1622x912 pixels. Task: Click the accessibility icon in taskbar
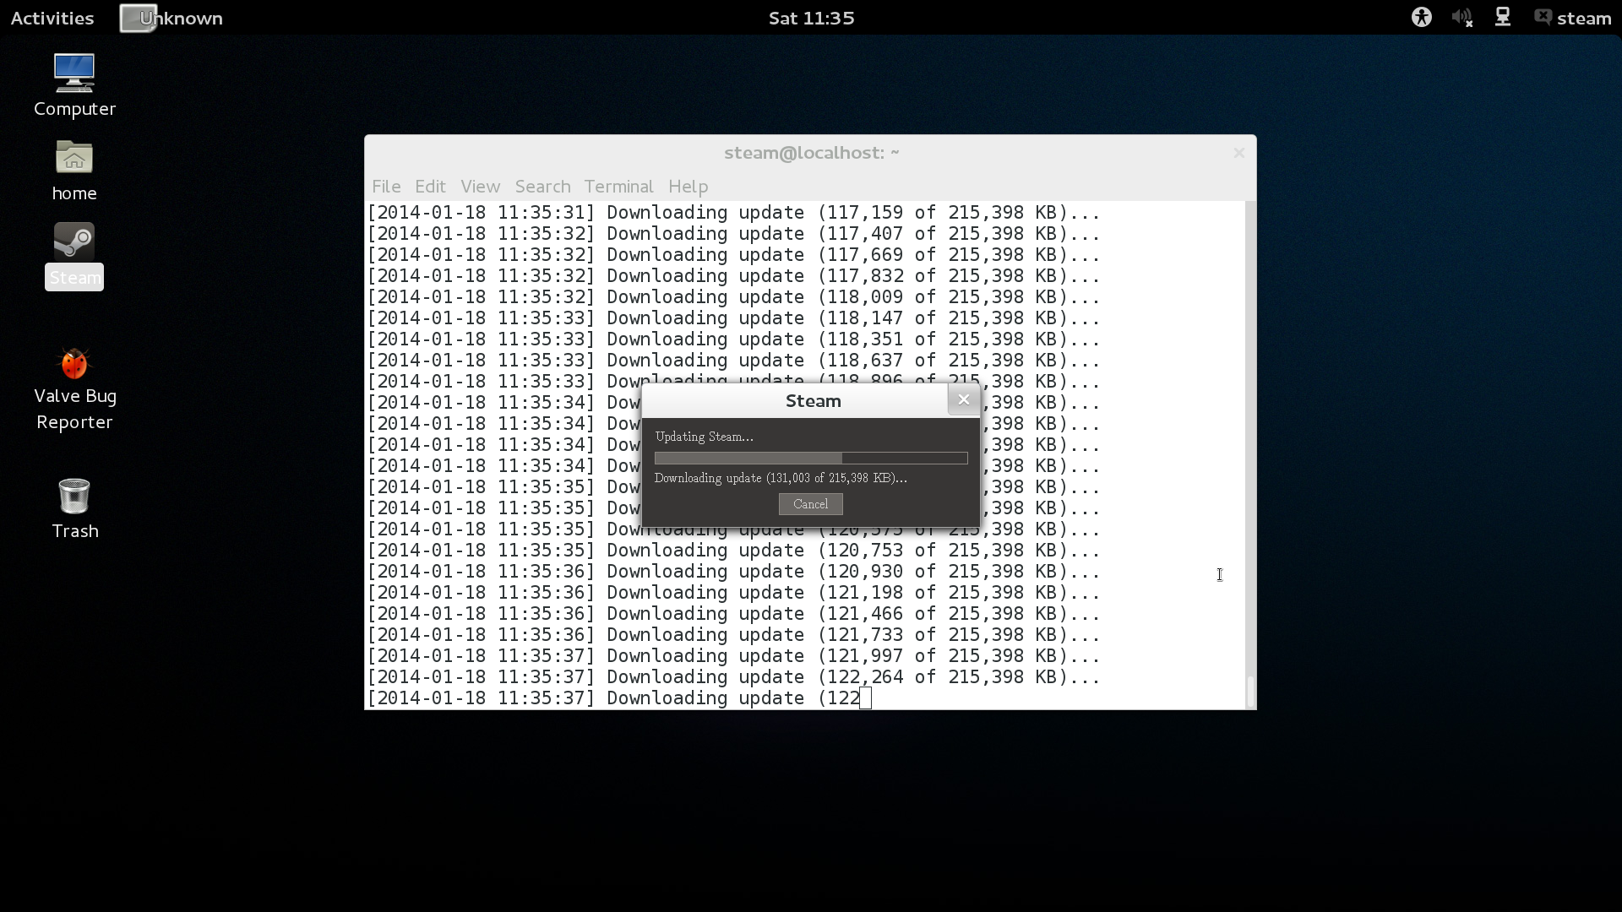pyautogui.click(x=1423, y=17)
